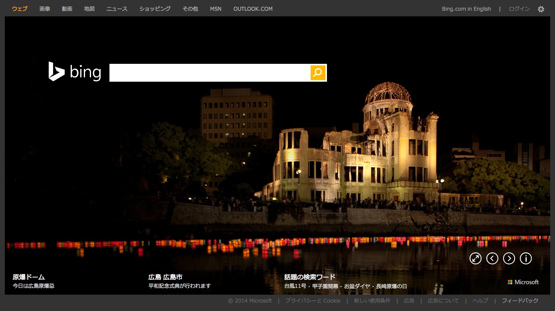Click the フィードバック feedback link
555x311 pixels.
[520, 301]
